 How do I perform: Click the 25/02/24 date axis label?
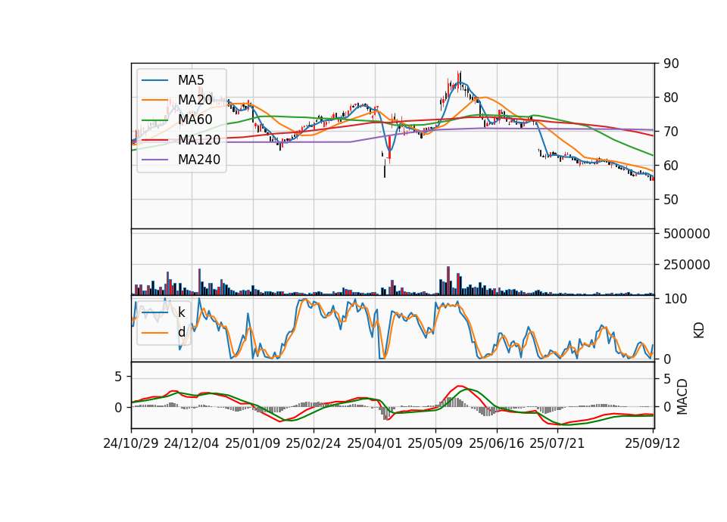click(314, 443)
